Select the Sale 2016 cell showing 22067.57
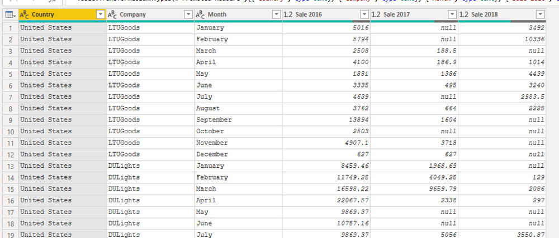This screenshot has width=559, height=238. tap(347, 200)
